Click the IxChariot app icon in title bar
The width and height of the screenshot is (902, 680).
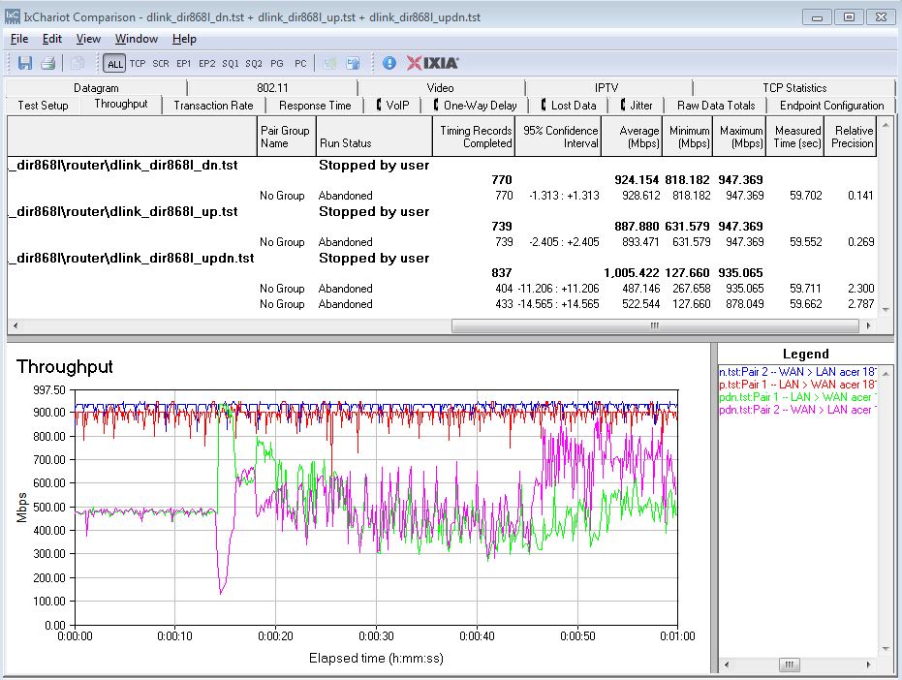(12, 16)
